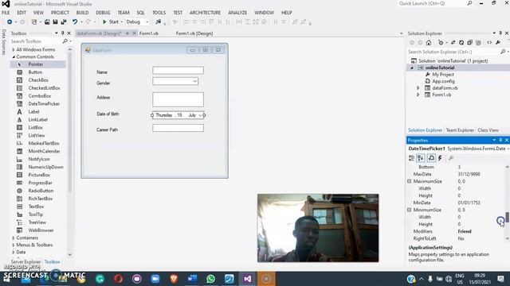Click Home icon in Solution Explorer toolbar
The width and height of the screenshot is (510, 286).
(429, 42)
